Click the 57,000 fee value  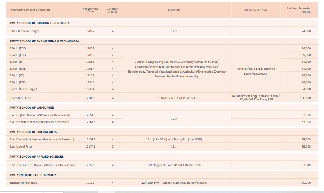coord(306,165)
